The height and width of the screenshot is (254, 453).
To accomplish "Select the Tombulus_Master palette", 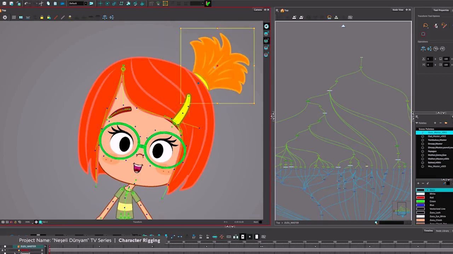I will click(437, 140).
